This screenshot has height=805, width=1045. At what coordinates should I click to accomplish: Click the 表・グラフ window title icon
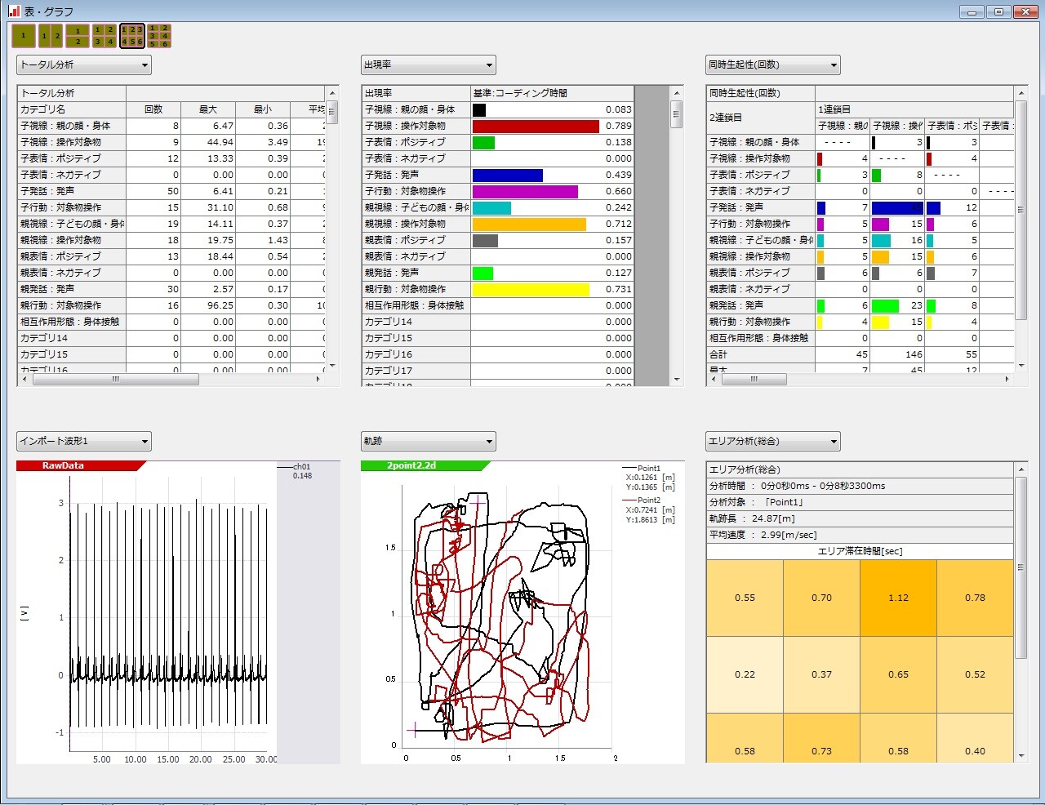click(13, 11)
